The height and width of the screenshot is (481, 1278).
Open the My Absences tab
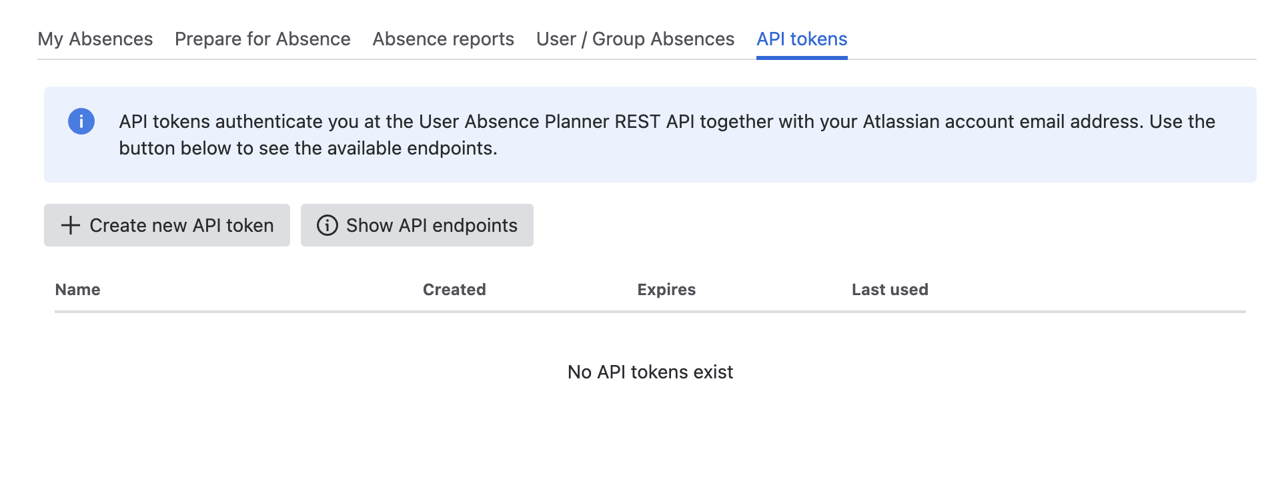(x=95, y=39)
